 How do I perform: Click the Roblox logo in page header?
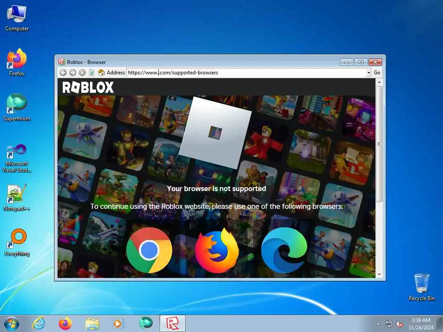(88, 87)
